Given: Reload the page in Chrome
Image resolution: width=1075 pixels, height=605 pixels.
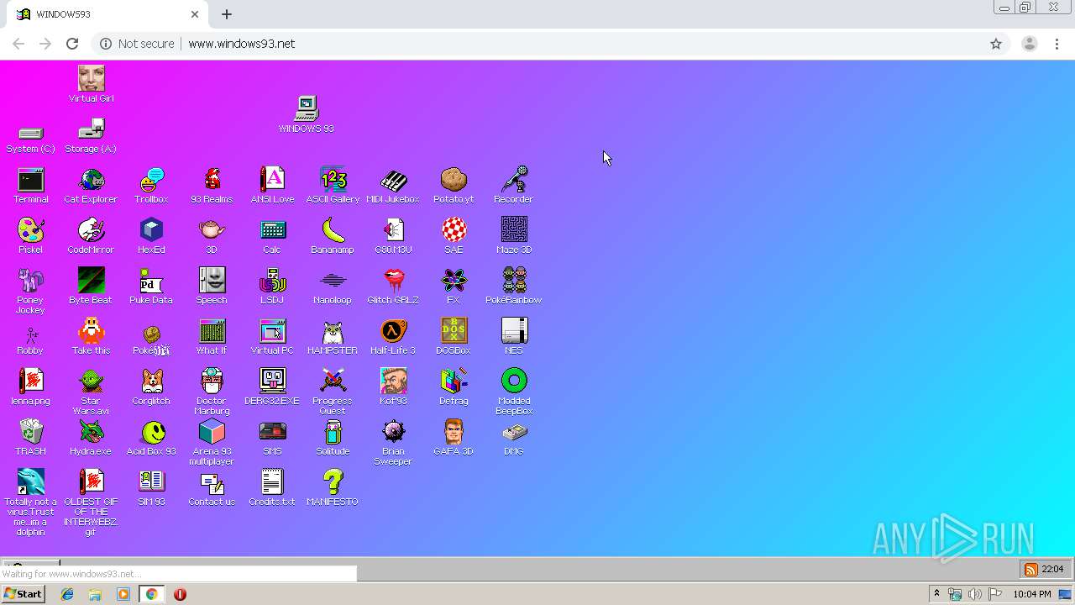Looking at the screenshot, I should (x=72, y=44).
